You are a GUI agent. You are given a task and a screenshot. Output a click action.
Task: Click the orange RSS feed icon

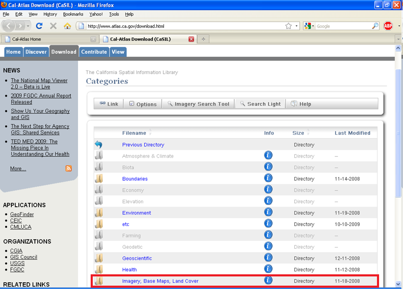[68, 168]
